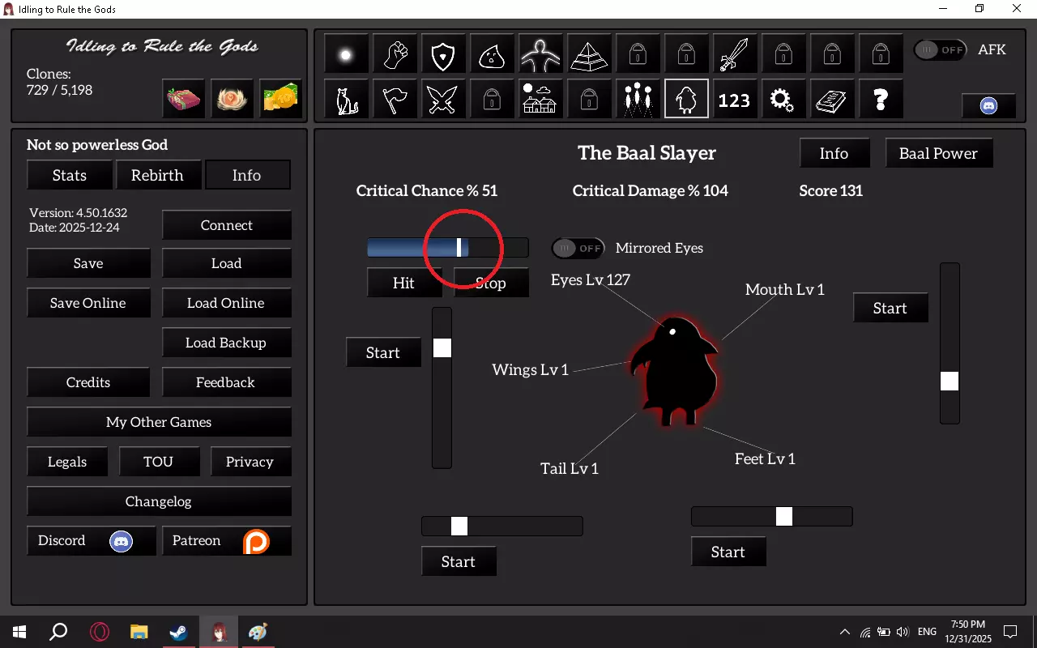This screenshot has height=648, width=1037.
Task: Click the Load button
Action: (x=227, y=263)
